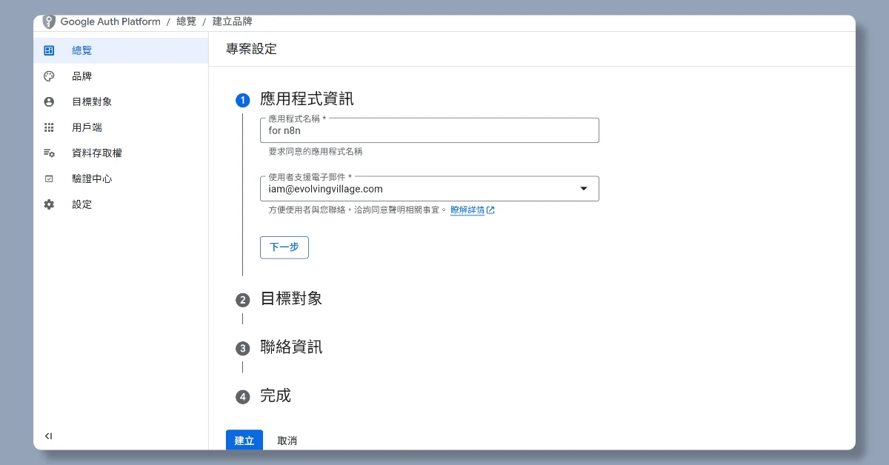Click the 資料存取權 list-settings icon
The width and height of the screenshot is (889, 465).
coord(49,153)
